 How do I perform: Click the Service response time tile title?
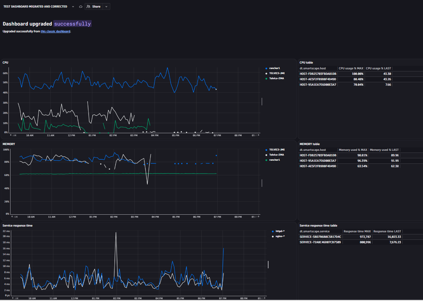(17, 225)
